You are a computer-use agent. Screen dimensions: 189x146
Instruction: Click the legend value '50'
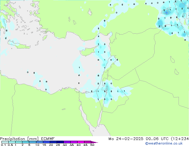(92, 145)
